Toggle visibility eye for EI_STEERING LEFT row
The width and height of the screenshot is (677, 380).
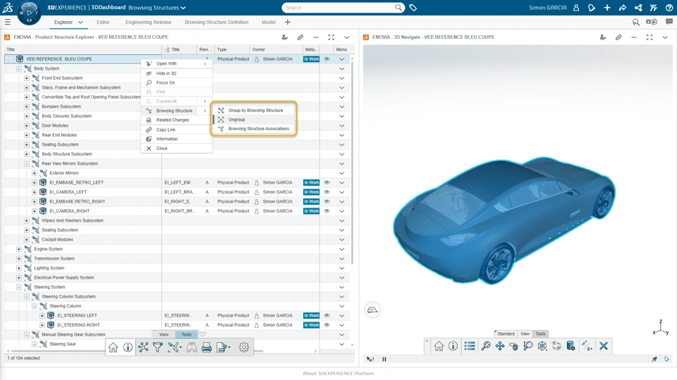(327, 316)
